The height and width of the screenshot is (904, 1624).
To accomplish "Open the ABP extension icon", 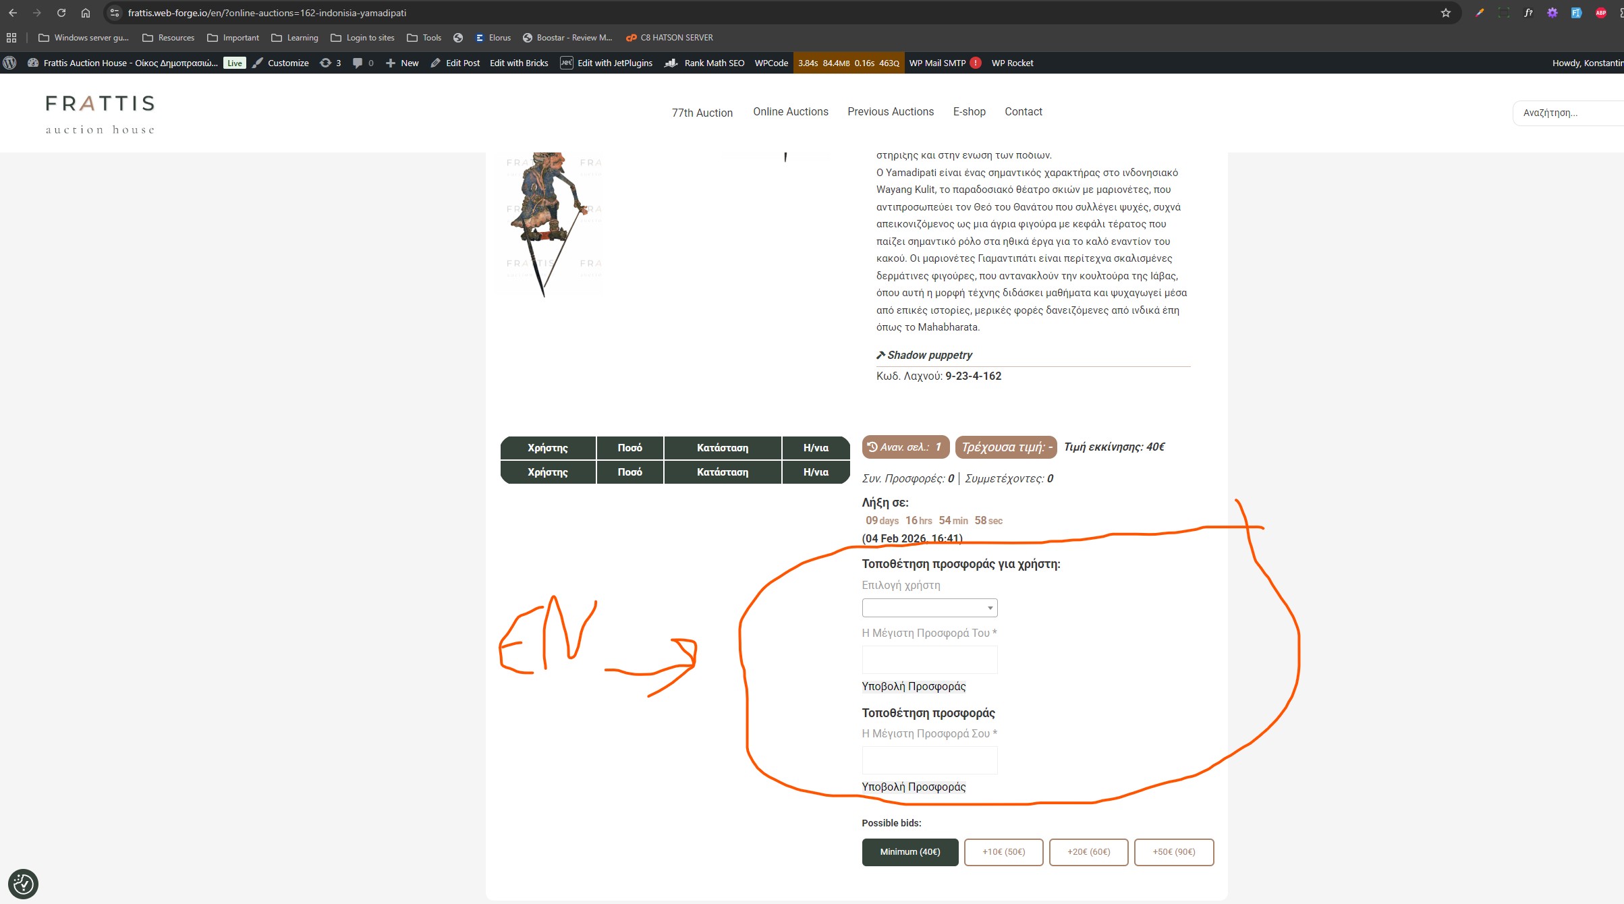I will click(1600, 13).
